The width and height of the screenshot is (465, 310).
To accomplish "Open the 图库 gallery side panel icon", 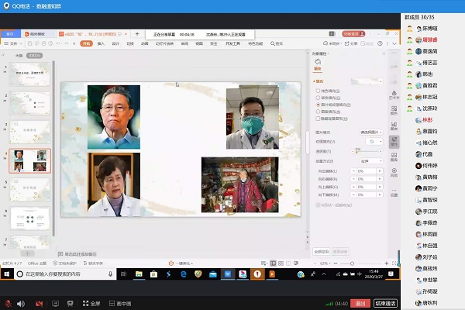I will [x=394, y=157].
